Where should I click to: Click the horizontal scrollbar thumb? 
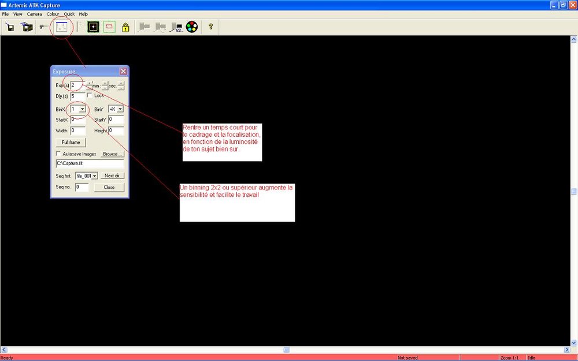pos(287,349)
